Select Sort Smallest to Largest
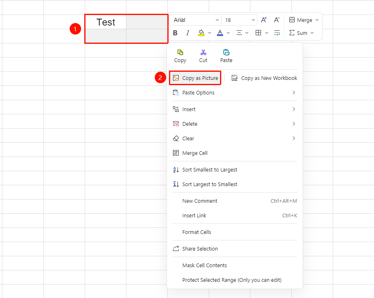 click(x=235, y=169)
